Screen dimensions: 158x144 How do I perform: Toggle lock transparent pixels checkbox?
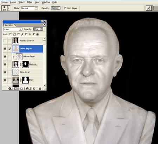coord(11,34)
